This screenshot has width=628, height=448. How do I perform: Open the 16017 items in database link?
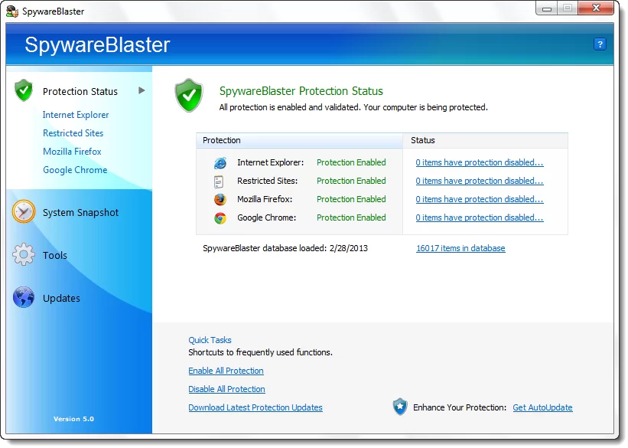pos(460,247)
